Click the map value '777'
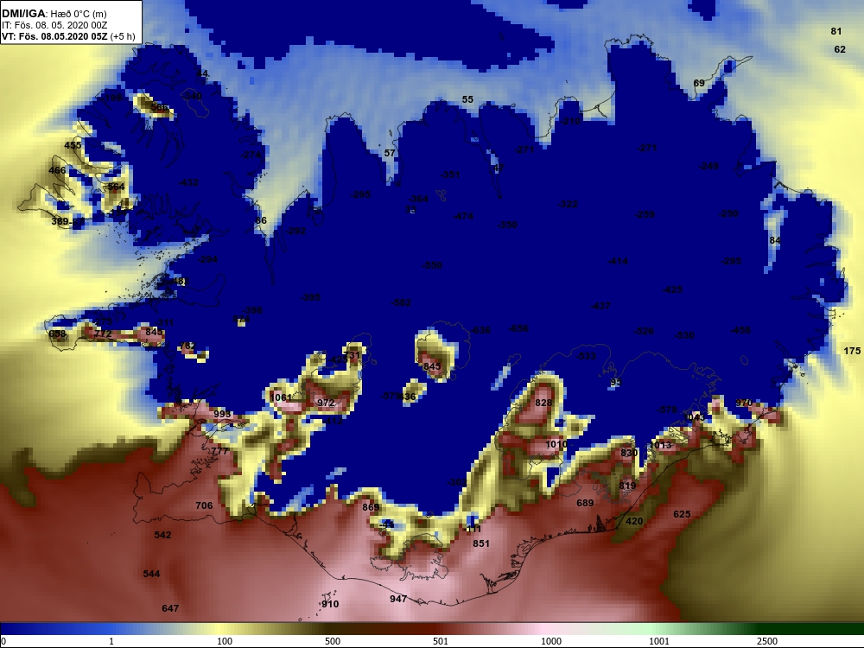Image resolution: width=864 pixels, height=648 pixels. [x=219, y=451]
